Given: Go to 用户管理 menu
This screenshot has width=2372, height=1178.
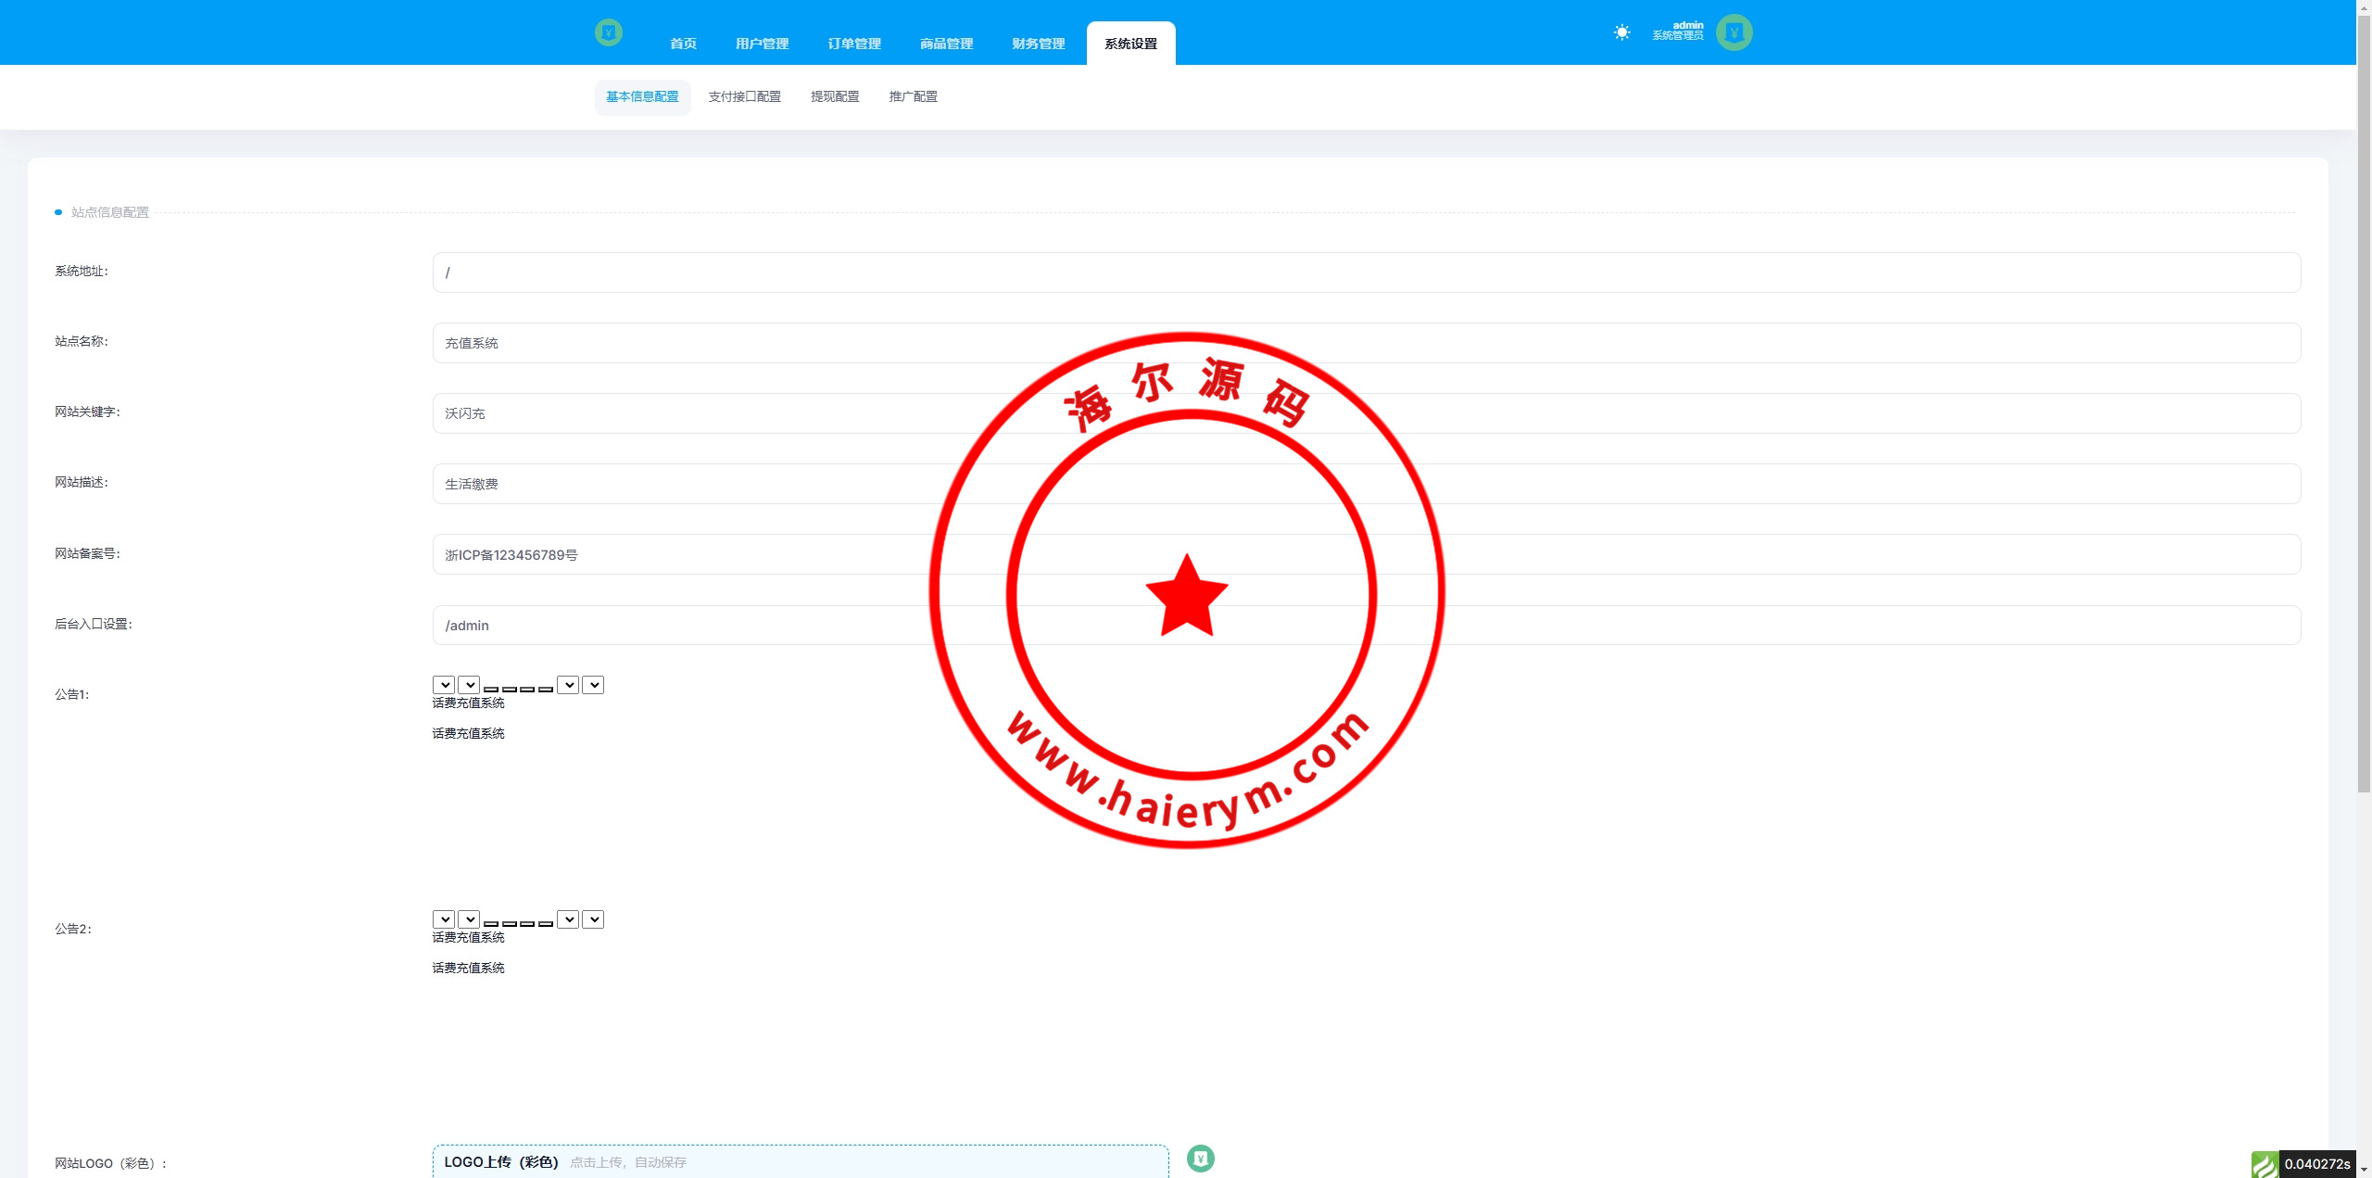Looking at the screenshot, I should point(762,44).
